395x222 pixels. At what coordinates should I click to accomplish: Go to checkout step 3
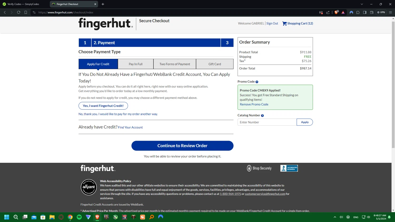(227, 43)
